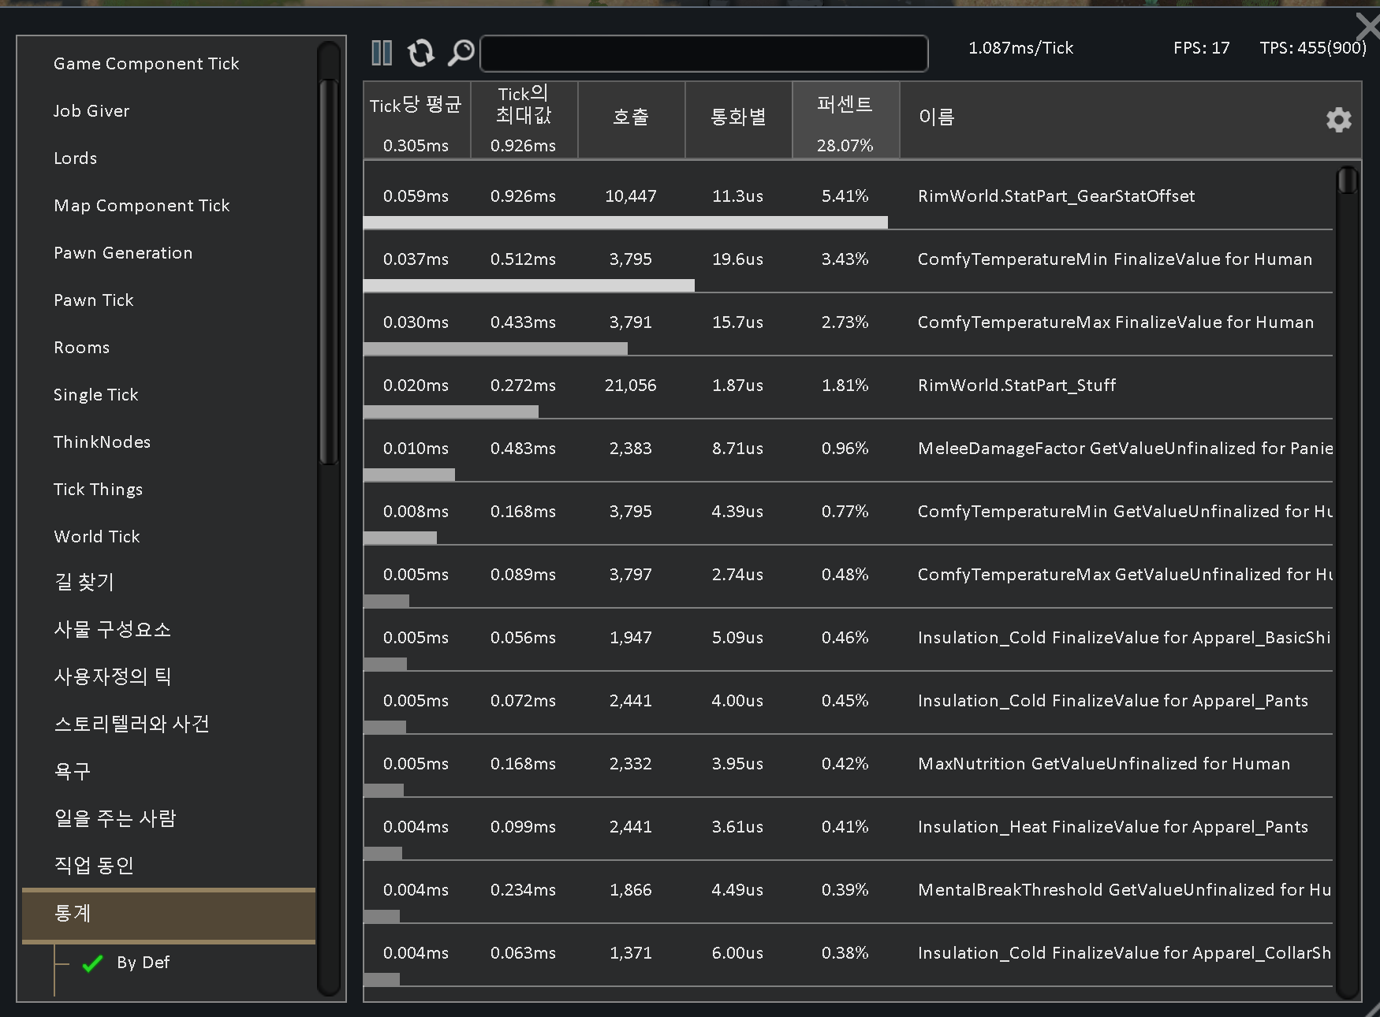
Task: Click the left category list scrollbar thumb
Action: pos(329,272)
